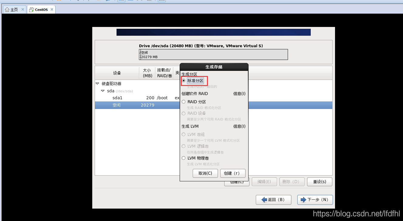Screen dimensions: 403x221
Task: Choose the RAID 设备 radio option
Action: tap(184, 113)
